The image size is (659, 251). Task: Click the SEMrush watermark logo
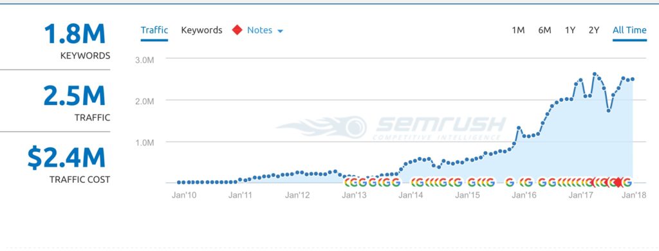[391, 127]
